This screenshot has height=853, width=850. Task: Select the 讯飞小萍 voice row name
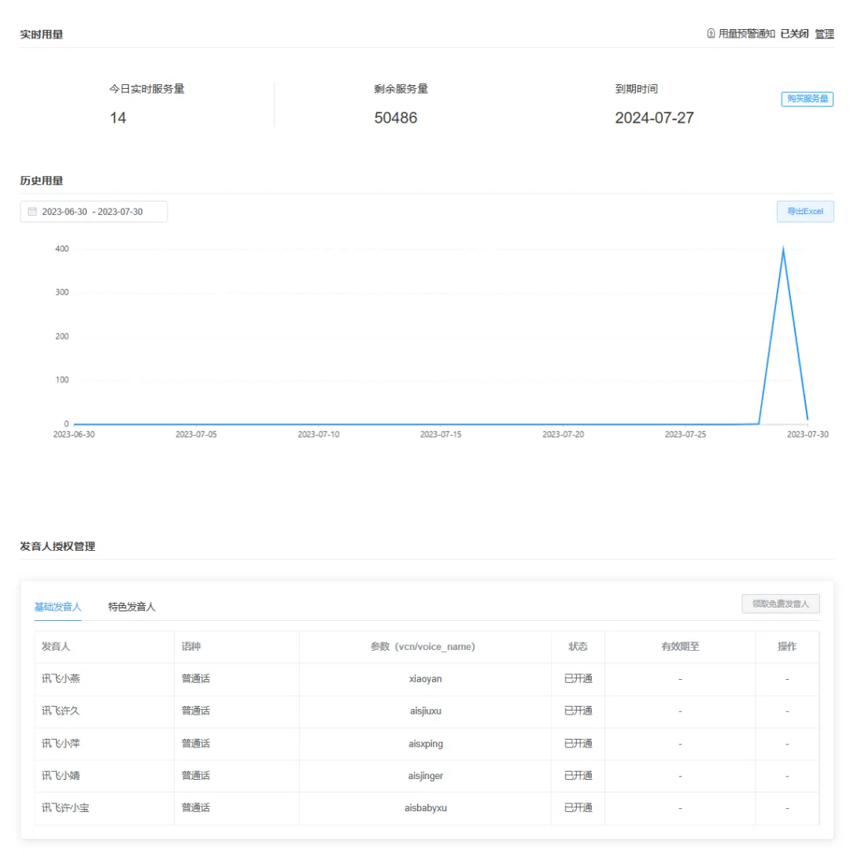tap(61, 743)
